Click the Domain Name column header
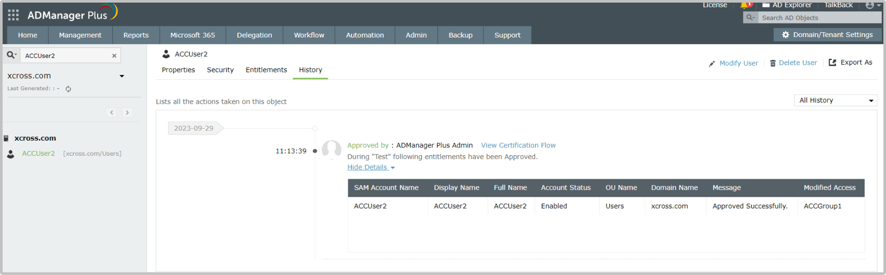Viewport: 886px width, 275px height. [x=674, y=187]
